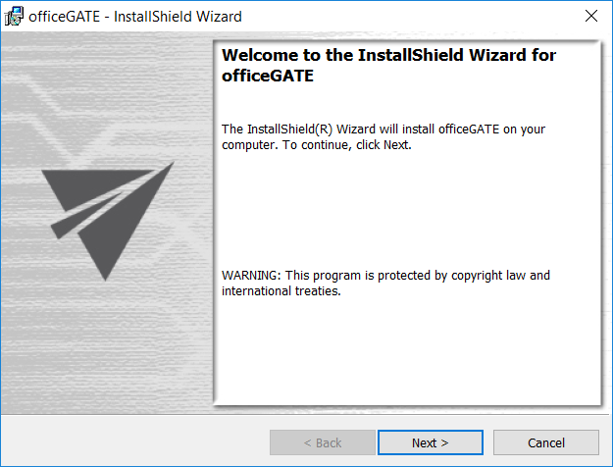
Task: Click the paper airplane logo graphic
Action: [x=106, y=219]
